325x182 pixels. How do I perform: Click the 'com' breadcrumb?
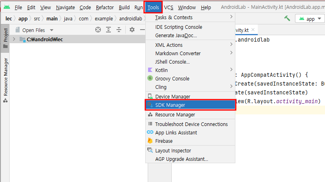[x=84, y=19]
